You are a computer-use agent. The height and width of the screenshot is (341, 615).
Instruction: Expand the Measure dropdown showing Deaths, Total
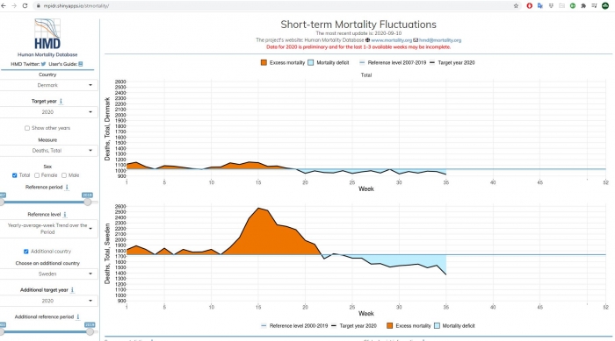tap(47, 150)
